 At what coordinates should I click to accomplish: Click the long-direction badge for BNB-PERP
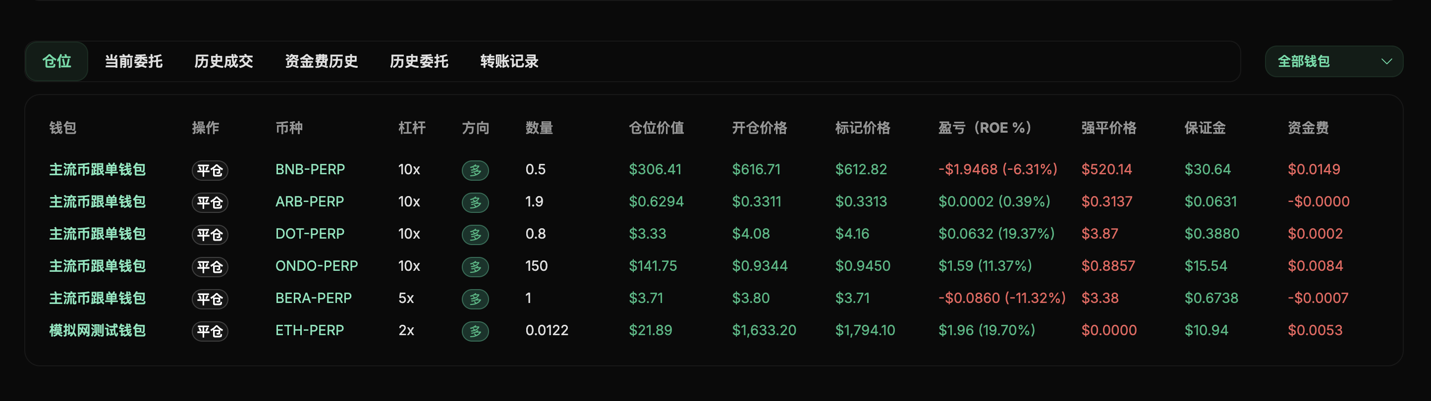tap(475, 170)
